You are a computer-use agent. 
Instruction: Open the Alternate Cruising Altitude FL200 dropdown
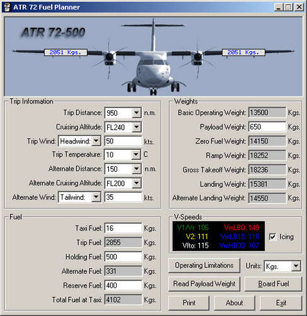(136, 183)
